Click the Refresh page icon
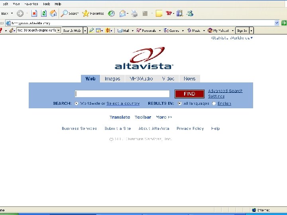Screen dimensions: 287x215 click(44, 14)
